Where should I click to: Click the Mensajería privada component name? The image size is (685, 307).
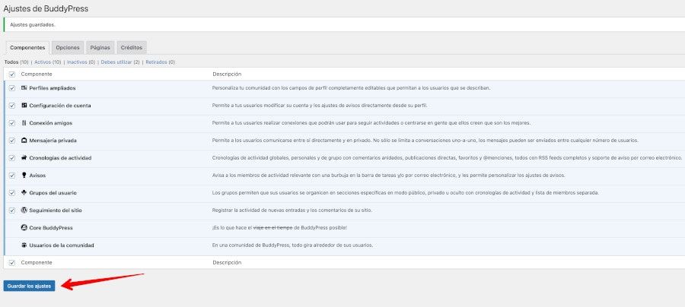click(53, 141)
